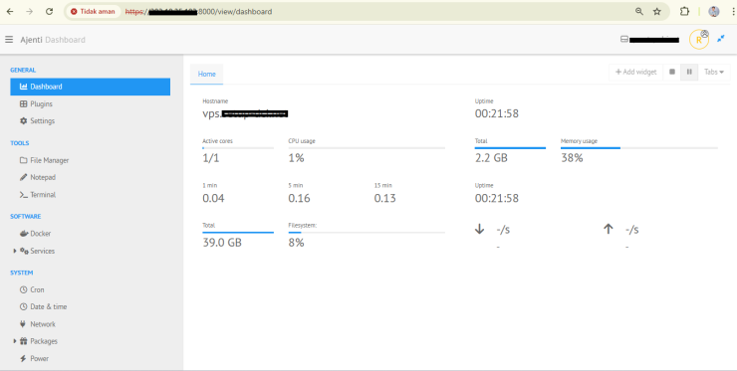Click the 'Tidak aman' security warning chip
The width and height of the screenshot is (737, 371).
click(93, 12)
